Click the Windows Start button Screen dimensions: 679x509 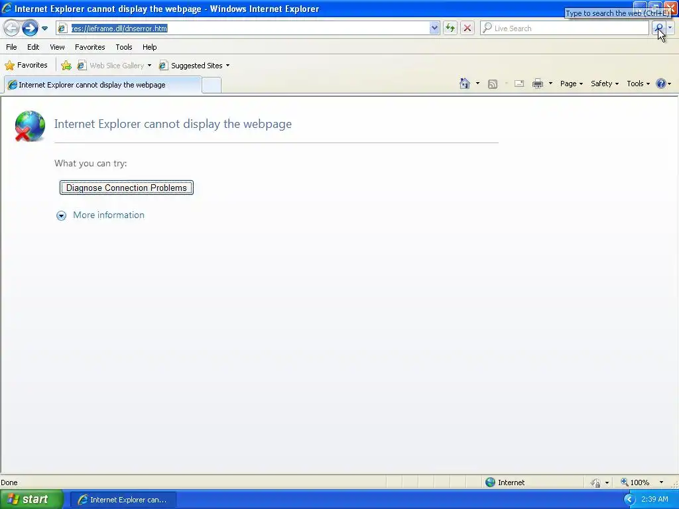click(32, 500)
